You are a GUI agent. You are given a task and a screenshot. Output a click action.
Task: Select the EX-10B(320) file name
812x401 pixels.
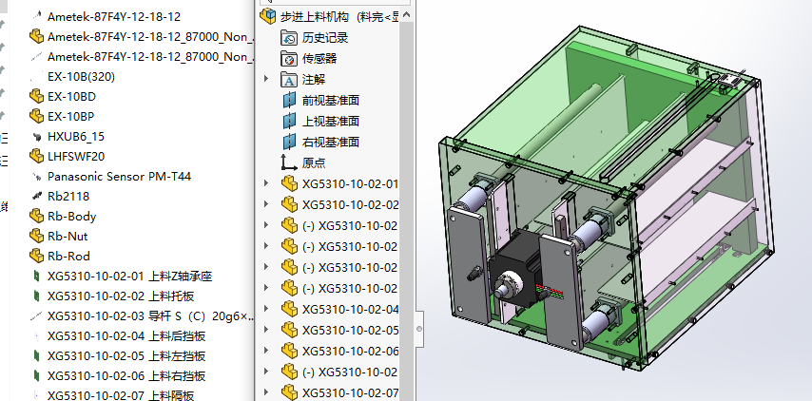(x=82, y=77)
